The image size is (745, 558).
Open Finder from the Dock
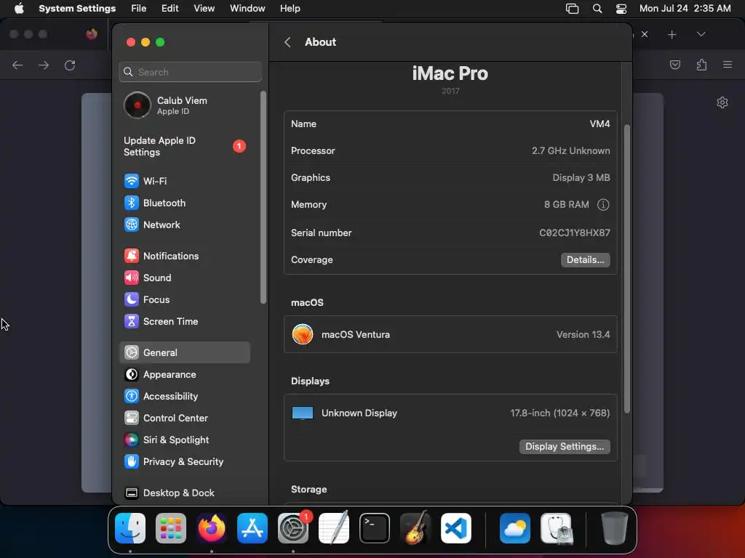coord(130,528)
